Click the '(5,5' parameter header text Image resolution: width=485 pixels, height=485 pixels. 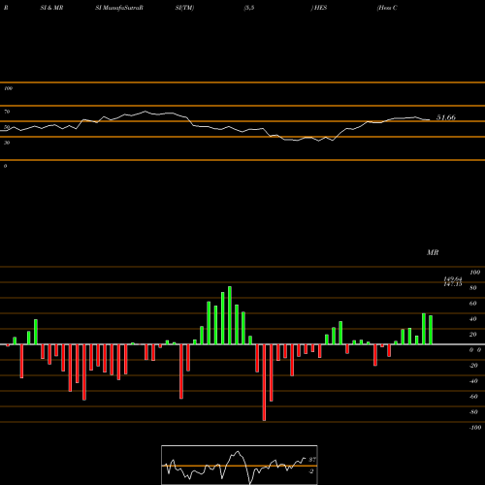(x=249, y=8)
